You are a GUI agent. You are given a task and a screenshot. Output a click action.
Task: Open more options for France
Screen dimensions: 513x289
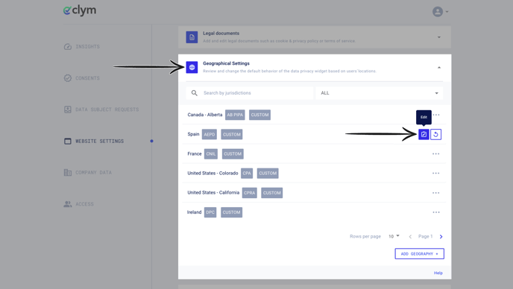click(x=435, y=154)
